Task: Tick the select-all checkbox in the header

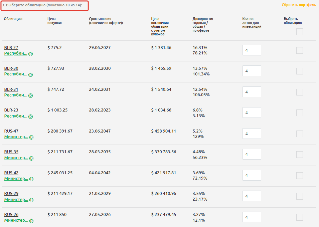Action: [x=300, y=32]
